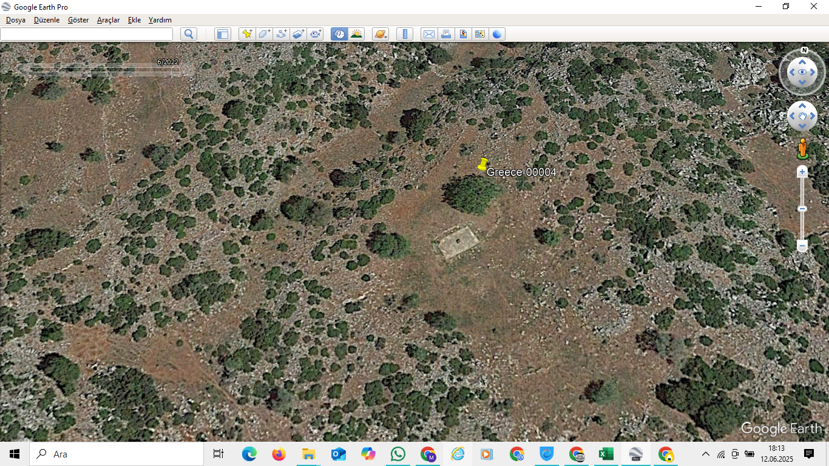
Task: Toggle the sidebar panel icon
Action: (223, 34)
